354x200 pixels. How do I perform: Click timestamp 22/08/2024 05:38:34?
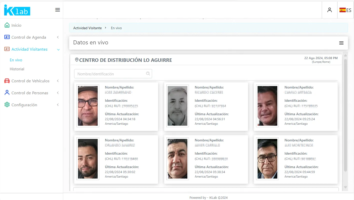[x=210, y=172]
